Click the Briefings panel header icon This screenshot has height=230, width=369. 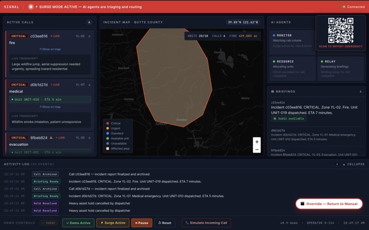(x=272, y=91)
